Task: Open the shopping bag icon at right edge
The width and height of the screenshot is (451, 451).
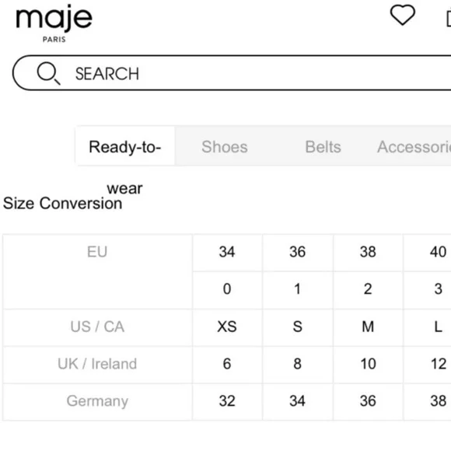Action: coord(448,19)
